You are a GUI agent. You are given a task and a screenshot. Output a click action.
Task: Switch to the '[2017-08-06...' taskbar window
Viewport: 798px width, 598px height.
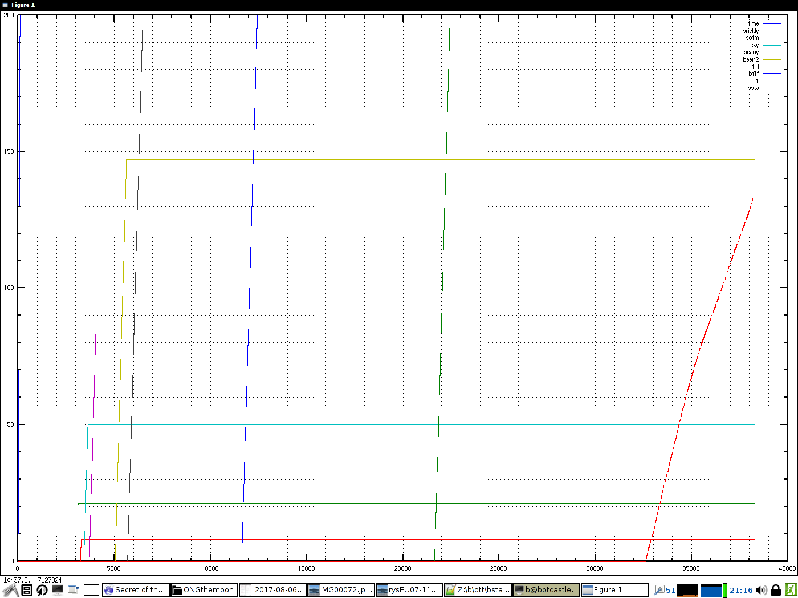[272, 590]
